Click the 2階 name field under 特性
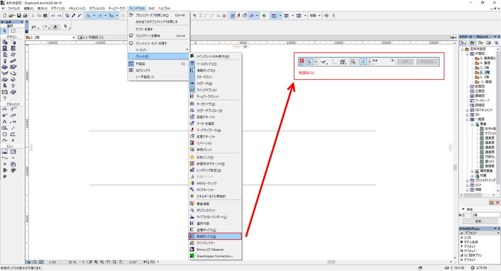Image resolution: width=501 pixels, height=271 pixels. [x=485, y=215]
